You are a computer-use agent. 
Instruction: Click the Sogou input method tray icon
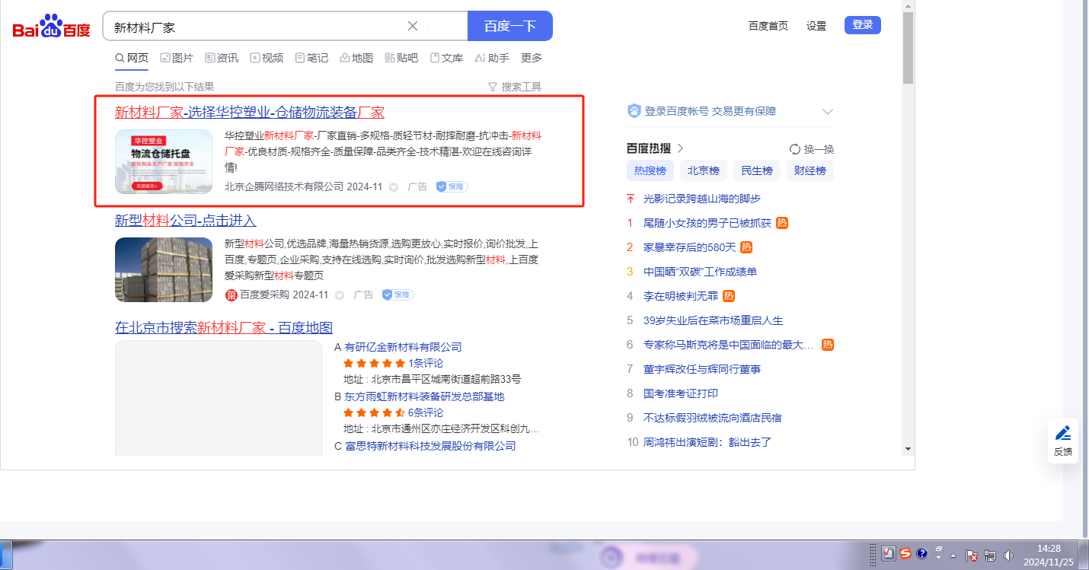click(905, 554)
